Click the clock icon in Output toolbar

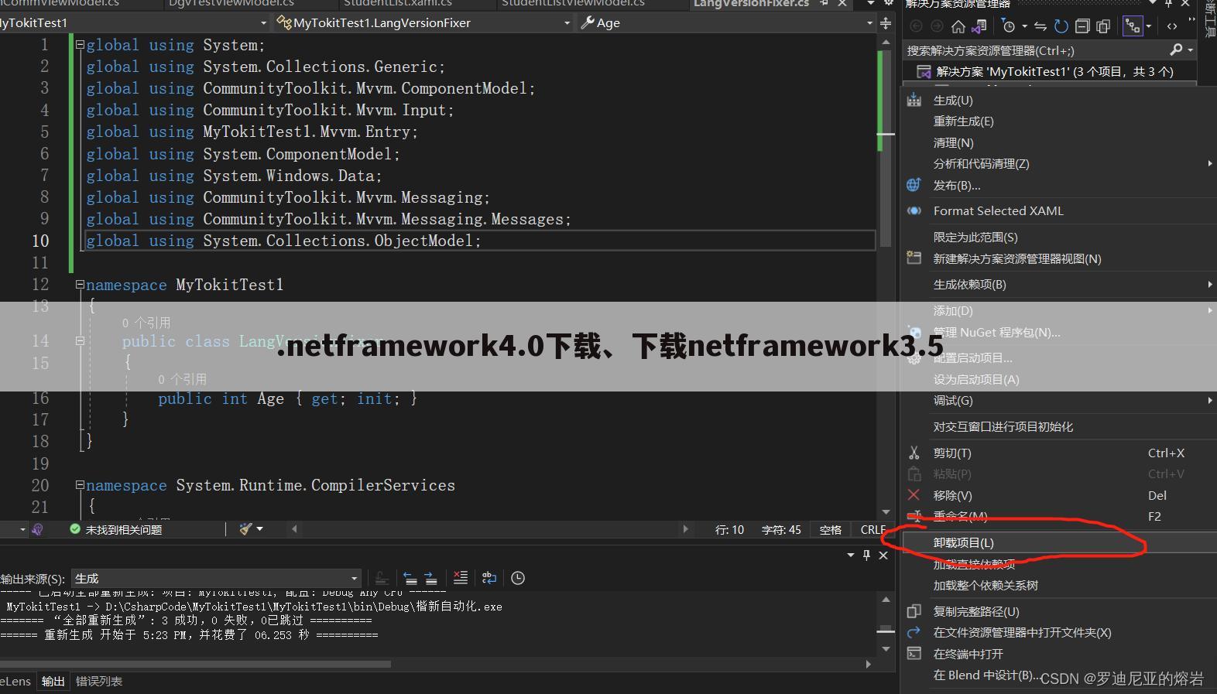coord(518,578)
